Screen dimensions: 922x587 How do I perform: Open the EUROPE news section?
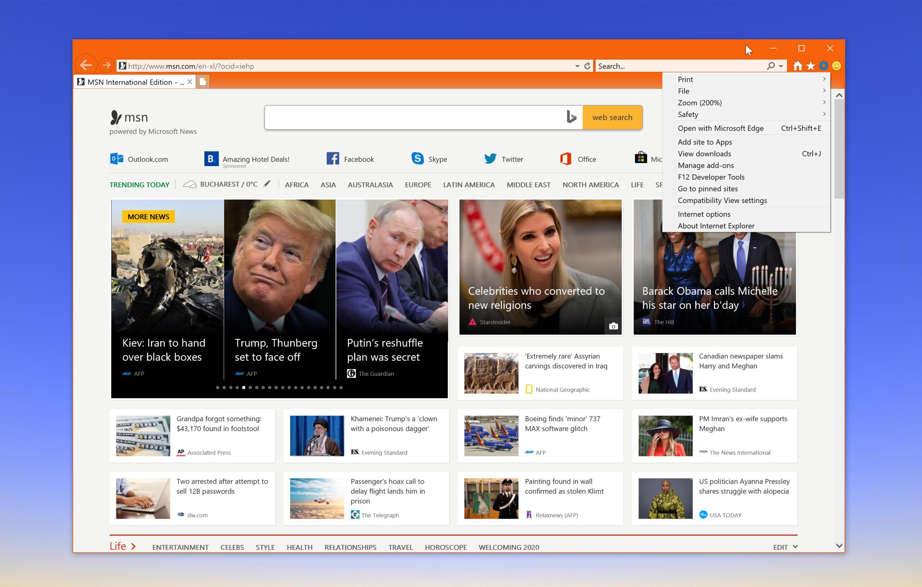[x=418, y=185]
